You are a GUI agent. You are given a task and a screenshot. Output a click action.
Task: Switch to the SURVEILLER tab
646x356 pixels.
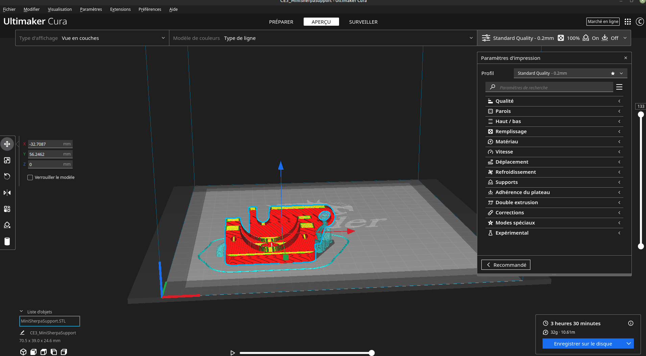363,22
